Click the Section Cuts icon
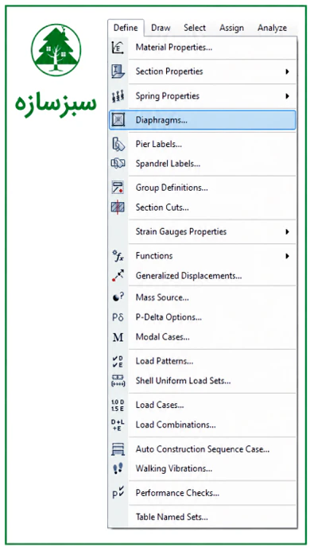Viewport: 310px width, 551px height. coord(118,208)
